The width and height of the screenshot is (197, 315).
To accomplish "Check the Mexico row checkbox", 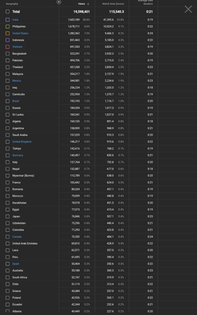I will coord(8,81).
